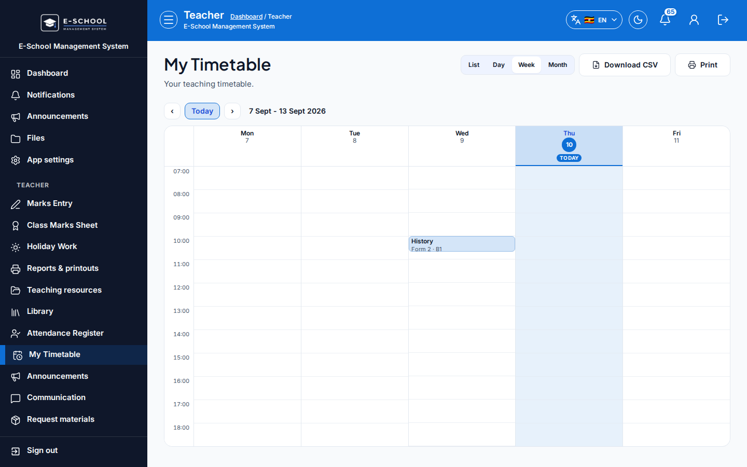Click the Marks Entry pencil icon

(16, 204)
